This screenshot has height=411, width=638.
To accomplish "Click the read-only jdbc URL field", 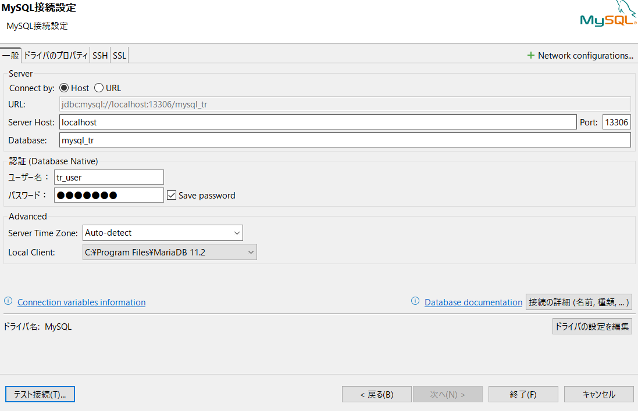I will pos(345,104).
